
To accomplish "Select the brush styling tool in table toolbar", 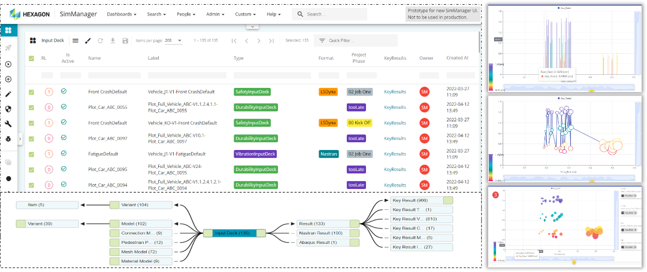I will [x=87, y=40].
